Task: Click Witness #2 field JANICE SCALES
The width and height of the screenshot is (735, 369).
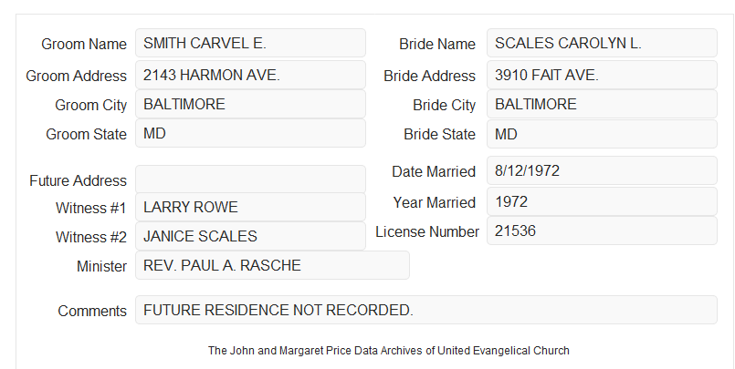Action: tap(250, 236)
